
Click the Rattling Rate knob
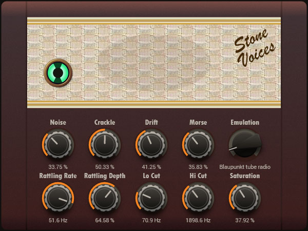click(x=58, y=198)
